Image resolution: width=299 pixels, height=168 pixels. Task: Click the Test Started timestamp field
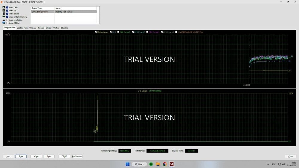pyautogui.click(x=157, y=151)
